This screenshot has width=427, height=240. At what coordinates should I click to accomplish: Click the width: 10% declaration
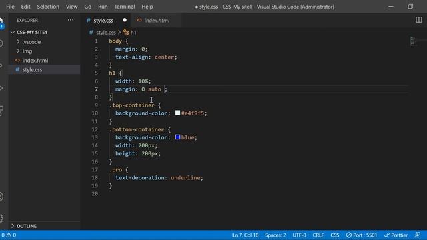coord(133,81)
